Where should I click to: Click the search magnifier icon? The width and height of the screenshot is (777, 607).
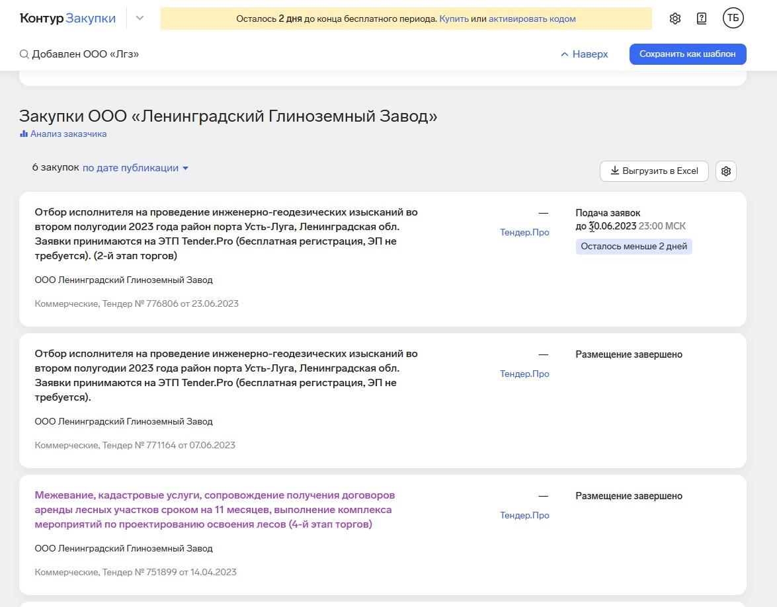[x=24, y=54]
